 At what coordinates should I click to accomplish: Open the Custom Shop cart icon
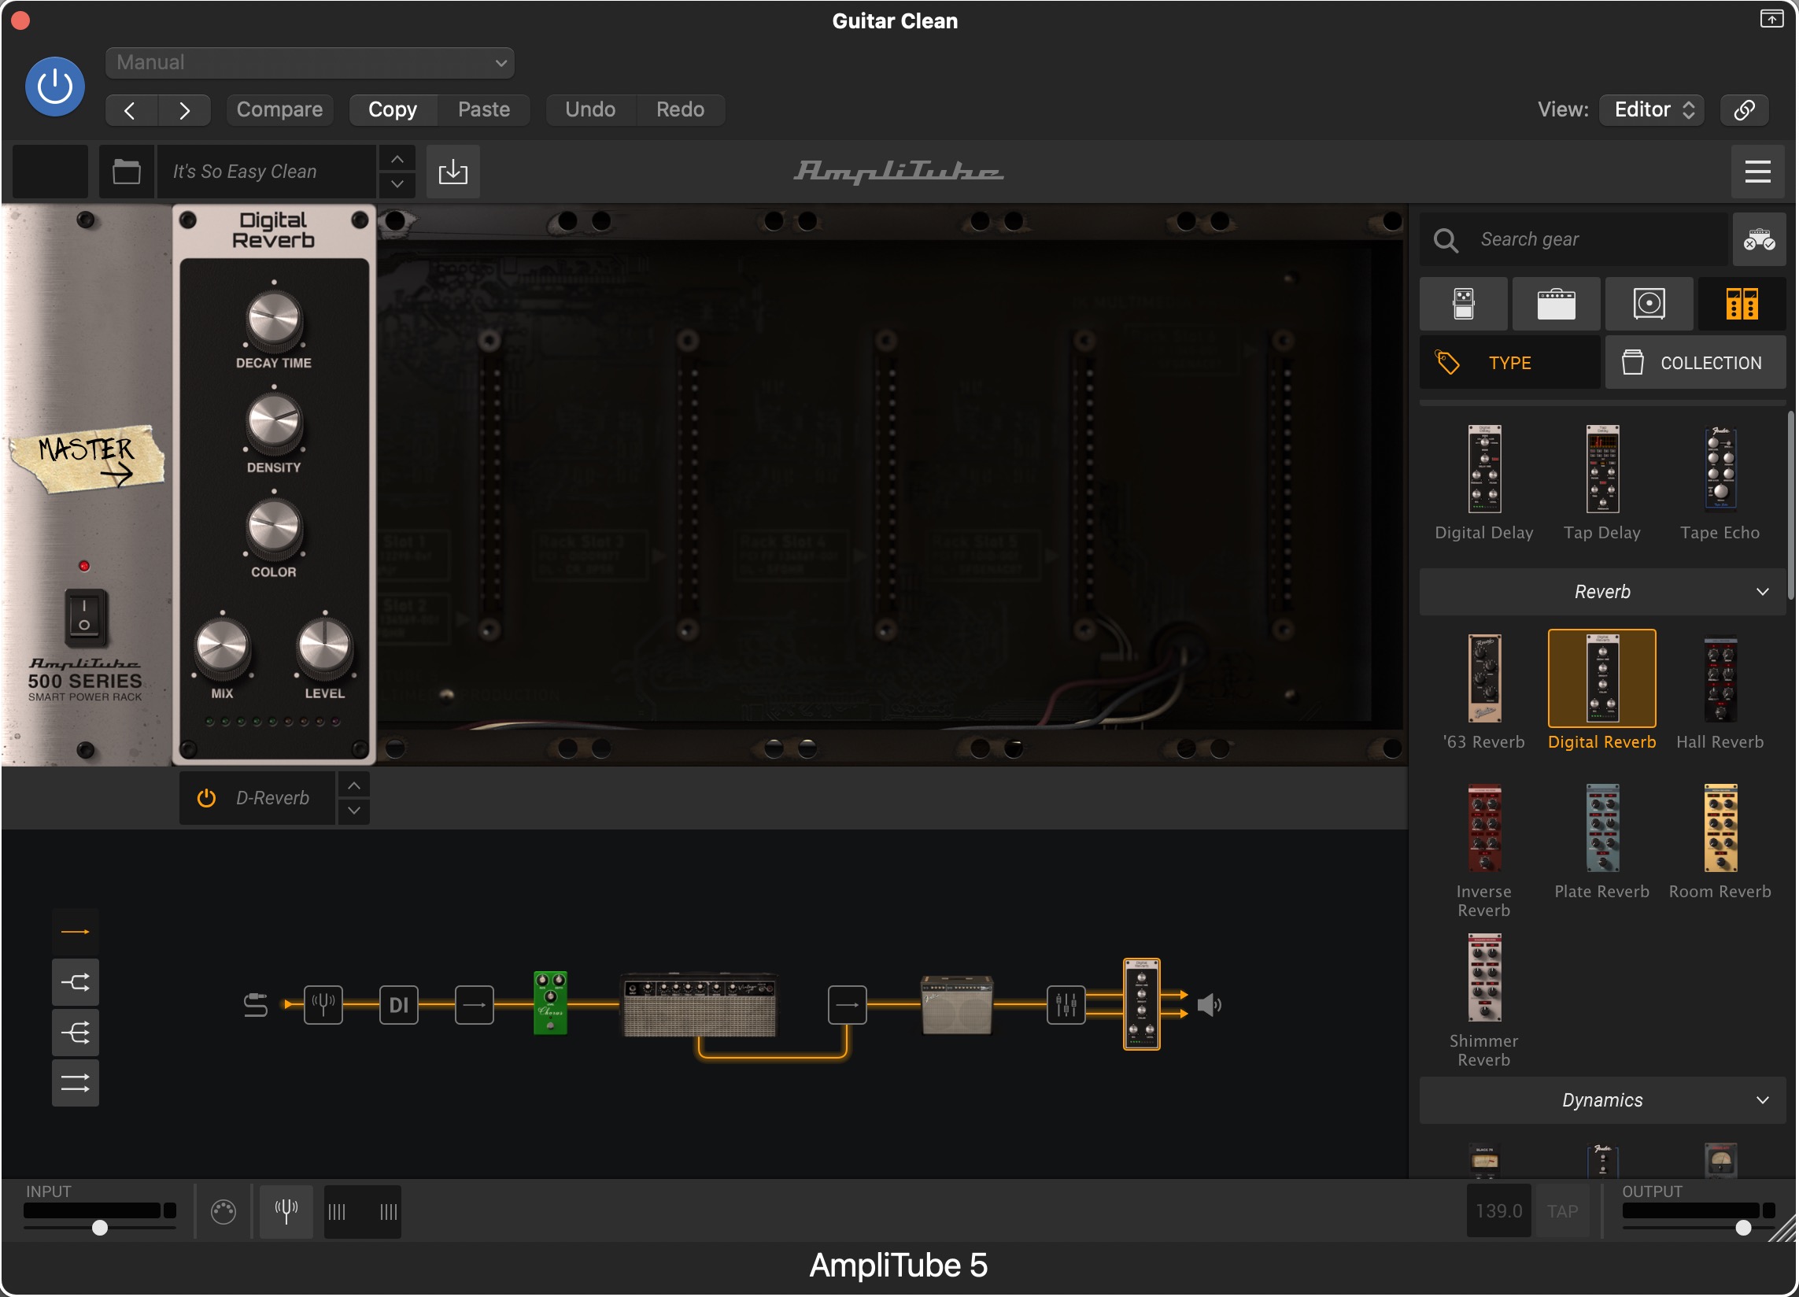[x=1759, y=239]
